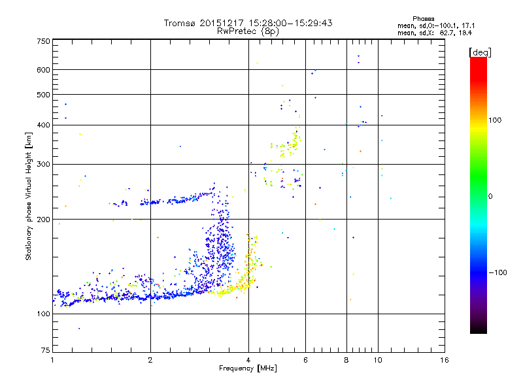This screenshot has width=523, height=392.
Task: Pick the blue zone of the colorbar near -100
Action: tap(479, 272)
